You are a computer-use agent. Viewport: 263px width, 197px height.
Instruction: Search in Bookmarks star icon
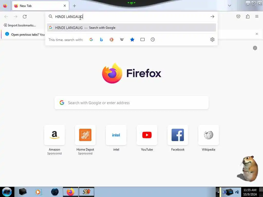pos(132,40)
